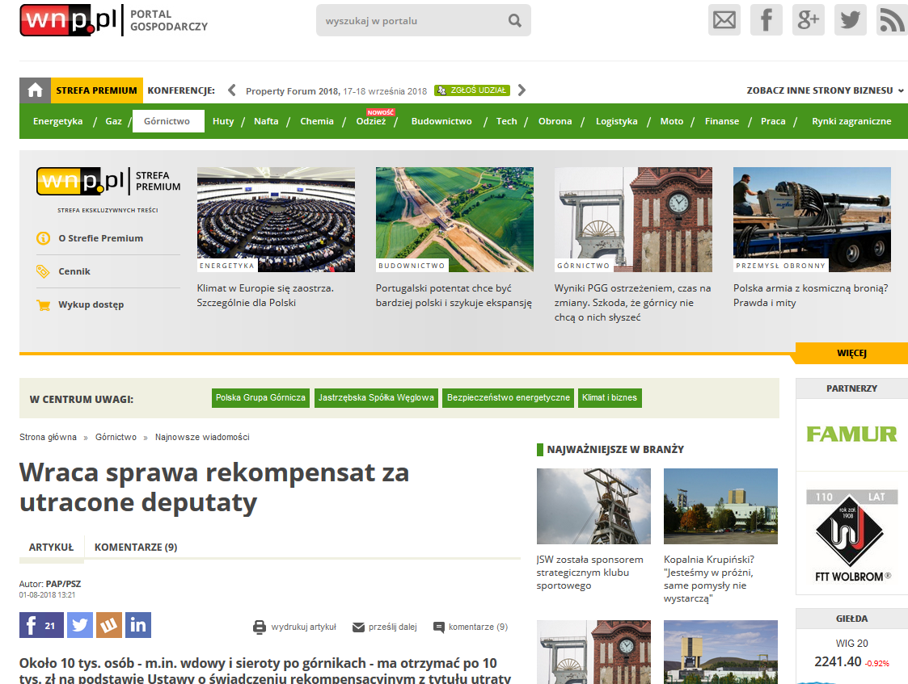The height and width of the screenshot is (684, 908).
Task: Click the home icon in navigation bar
Action: pos(35,90)
